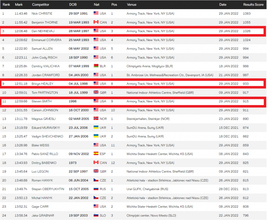Open competitor Nick CHRISTIE
The image size is (267, 220).
tap(42, 14)
